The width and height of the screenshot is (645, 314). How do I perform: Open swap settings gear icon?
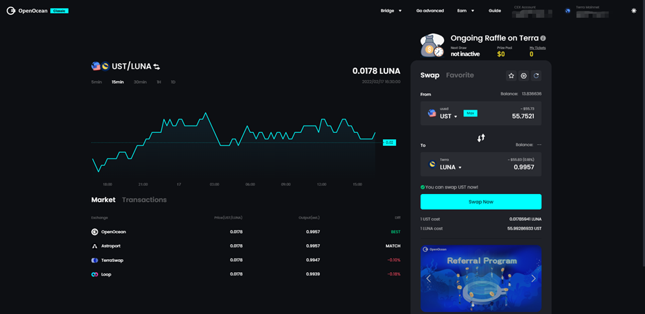[524, 75]
